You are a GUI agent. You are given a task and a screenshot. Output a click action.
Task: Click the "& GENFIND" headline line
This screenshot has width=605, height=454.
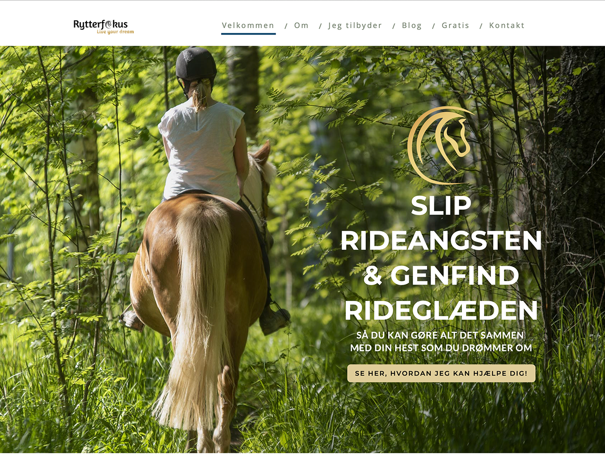pyautogui.click(x=441, y=276)
